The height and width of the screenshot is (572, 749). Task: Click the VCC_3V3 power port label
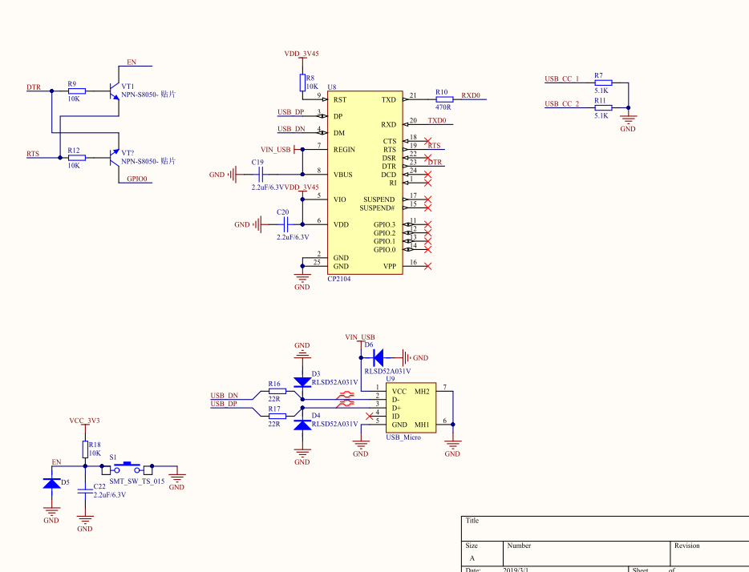pyautogui.click(x=84, y=420)
